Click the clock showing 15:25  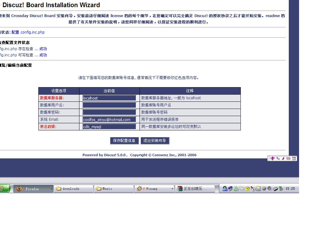click(290, 189)
